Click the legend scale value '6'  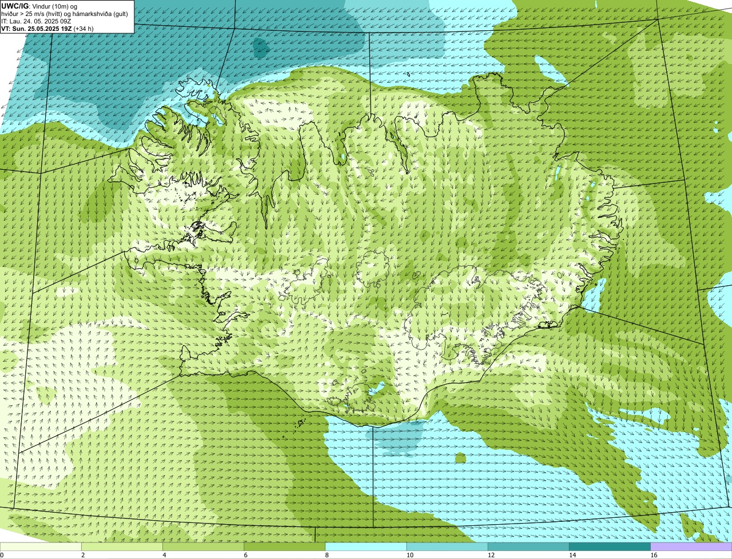245,555
